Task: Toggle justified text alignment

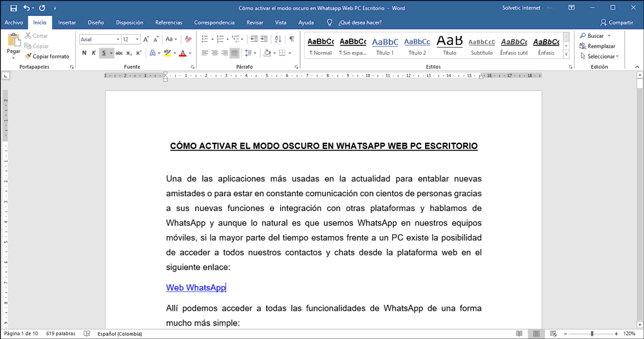Action: click(x=234, y=53)
